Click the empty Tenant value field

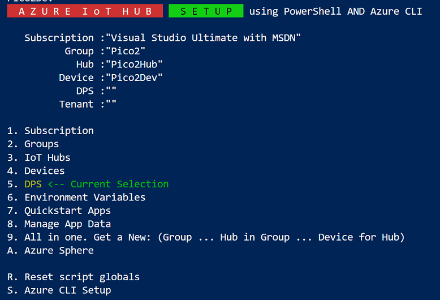point(111,104)
